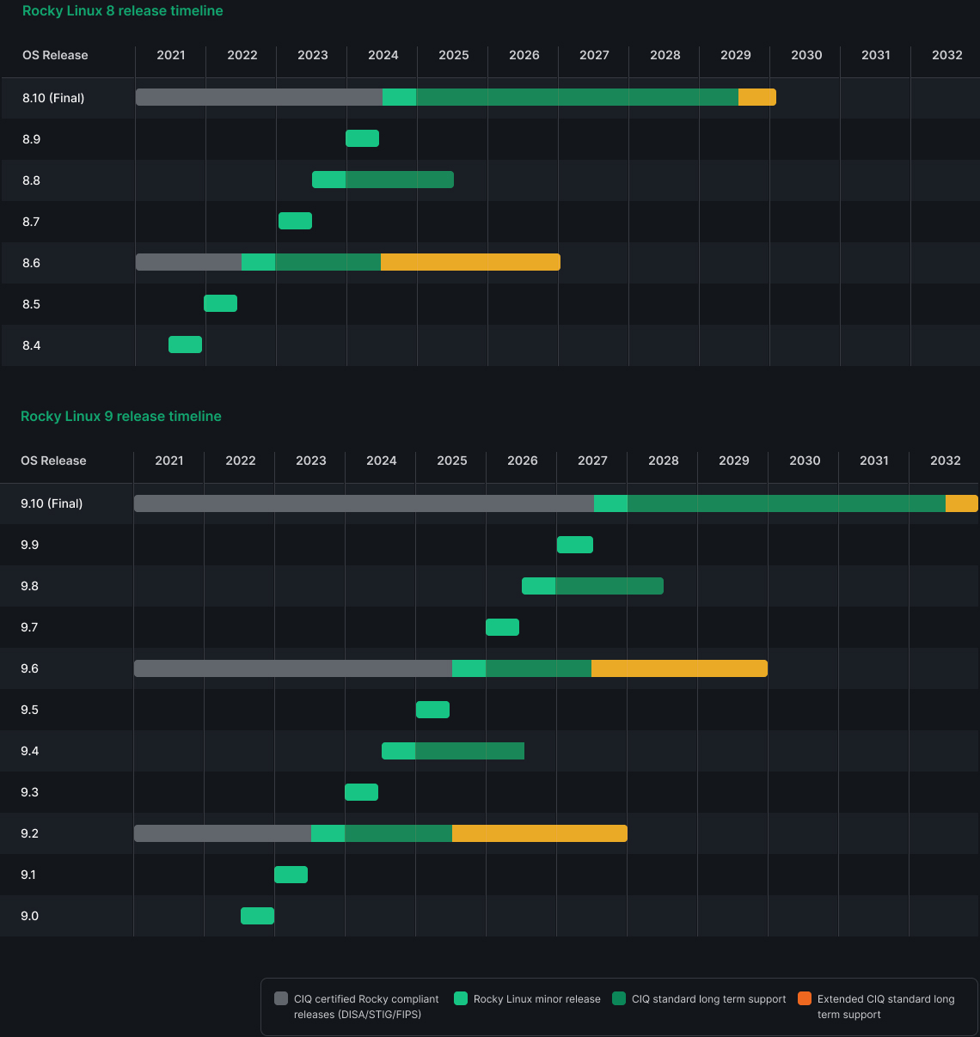Image resolution: width=980 pixels, height=1037 pixels.
Task: Click the dark green standard support legend swatch
Action: click(x=619, y=998)
